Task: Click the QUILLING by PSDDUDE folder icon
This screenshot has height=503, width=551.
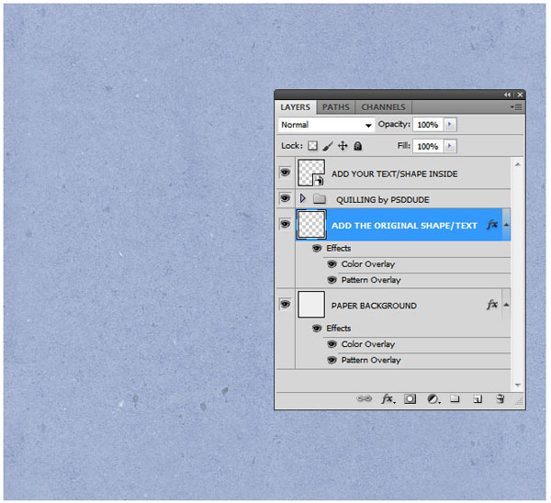Action: 320,199
